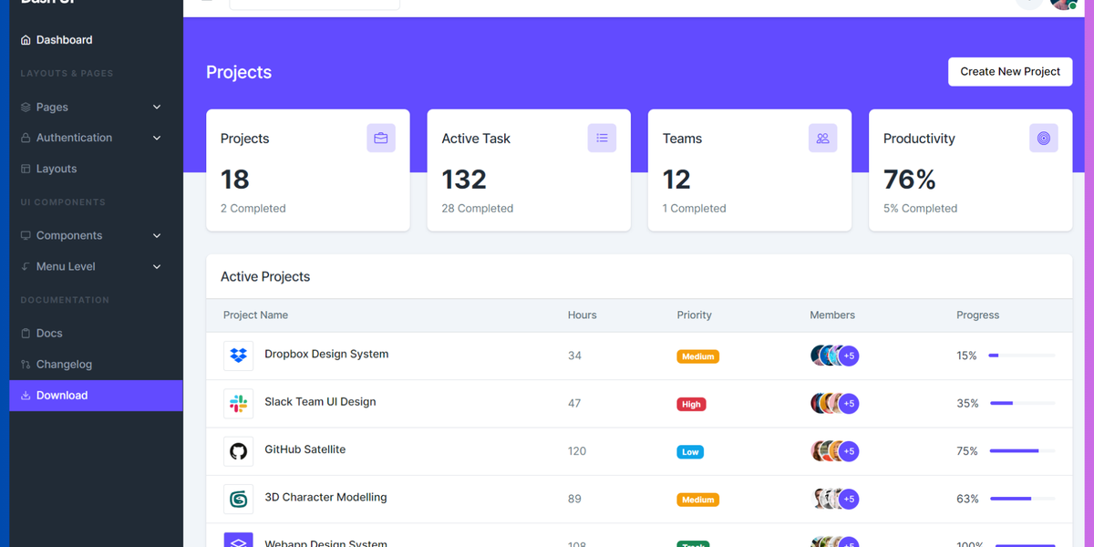Open the Dropbox Design System project link
Viewport: 1094px width, 547px height.
pyautogui.click(x=326, y=354)
